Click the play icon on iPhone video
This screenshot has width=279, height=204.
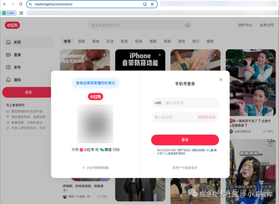160,55
